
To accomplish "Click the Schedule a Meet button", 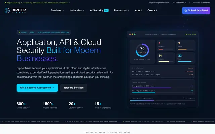I will (x=196, y=10).
